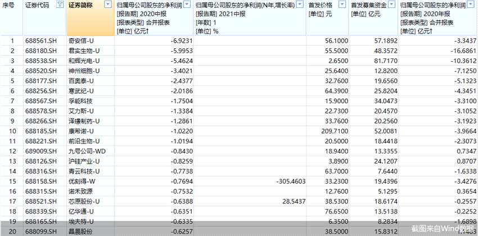Select the 28.5437 growth rate cell
The height and width of the screenshot is (236, 478).
tap(295, 202)
